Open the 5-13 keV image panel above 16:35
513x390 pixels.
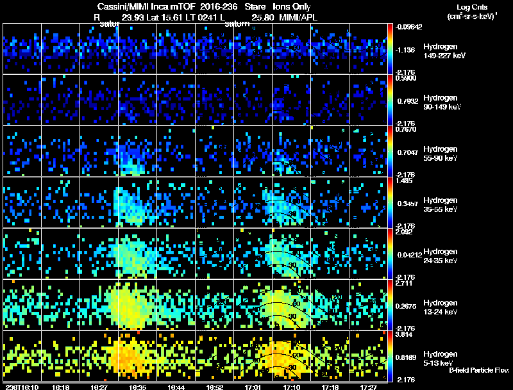tap(137, 356)
